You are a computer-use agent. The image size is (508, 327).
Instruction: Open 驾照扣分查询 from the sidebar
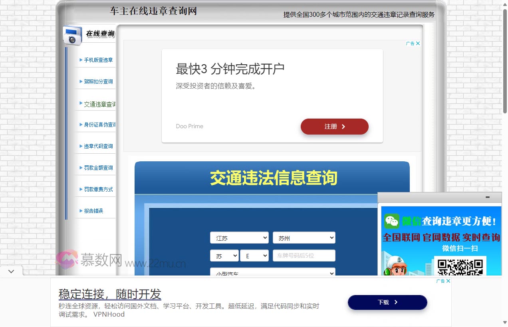[98, 81]
